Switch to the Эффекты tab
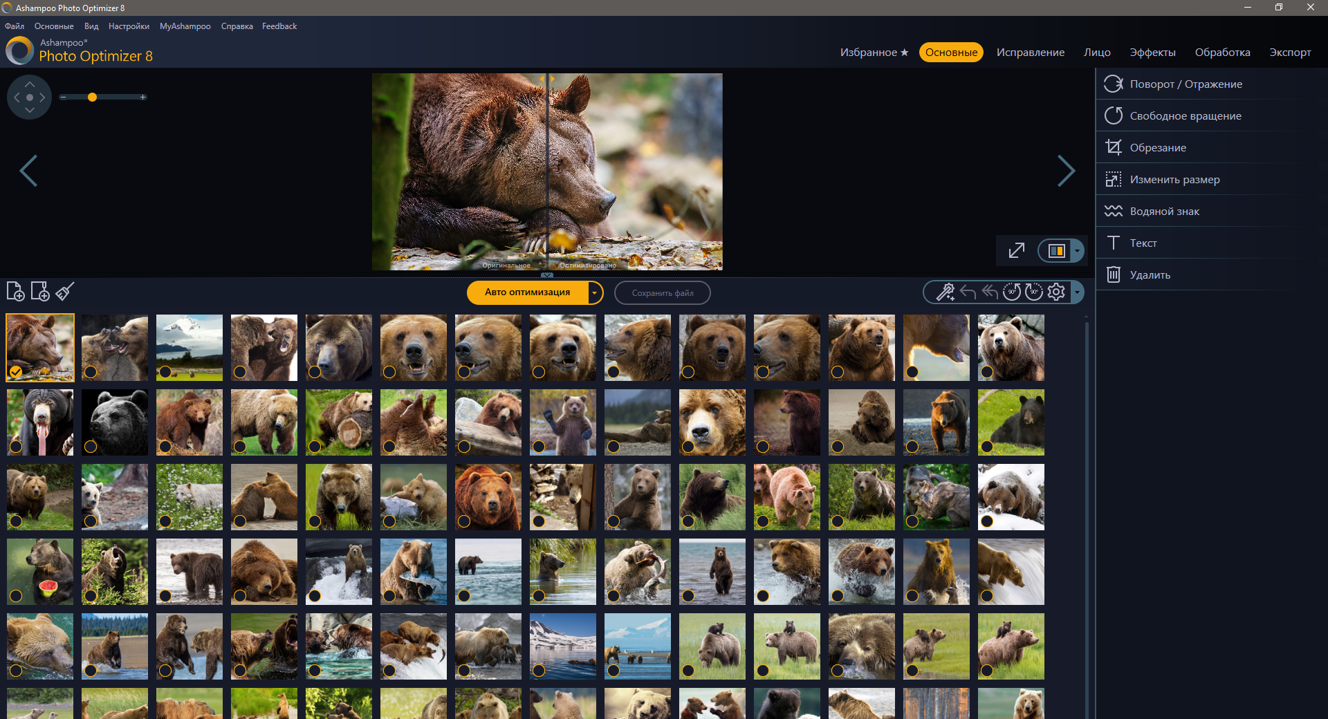 [x=1152, y=53]
